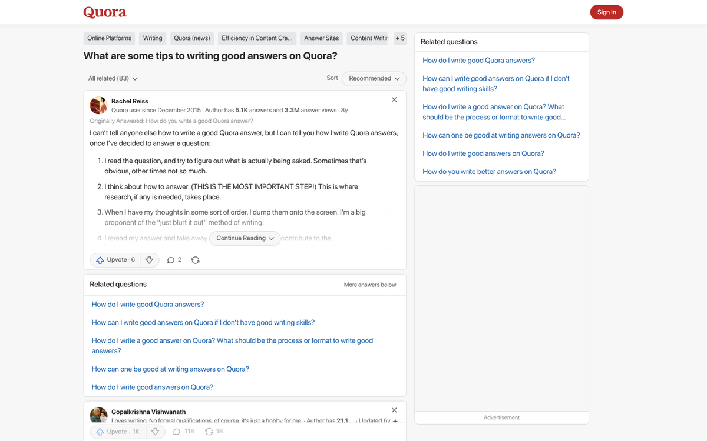This screenshot has width=707, height=441.
Task: Repost Rachel Reiss's answer
Action: pos(195,259)
